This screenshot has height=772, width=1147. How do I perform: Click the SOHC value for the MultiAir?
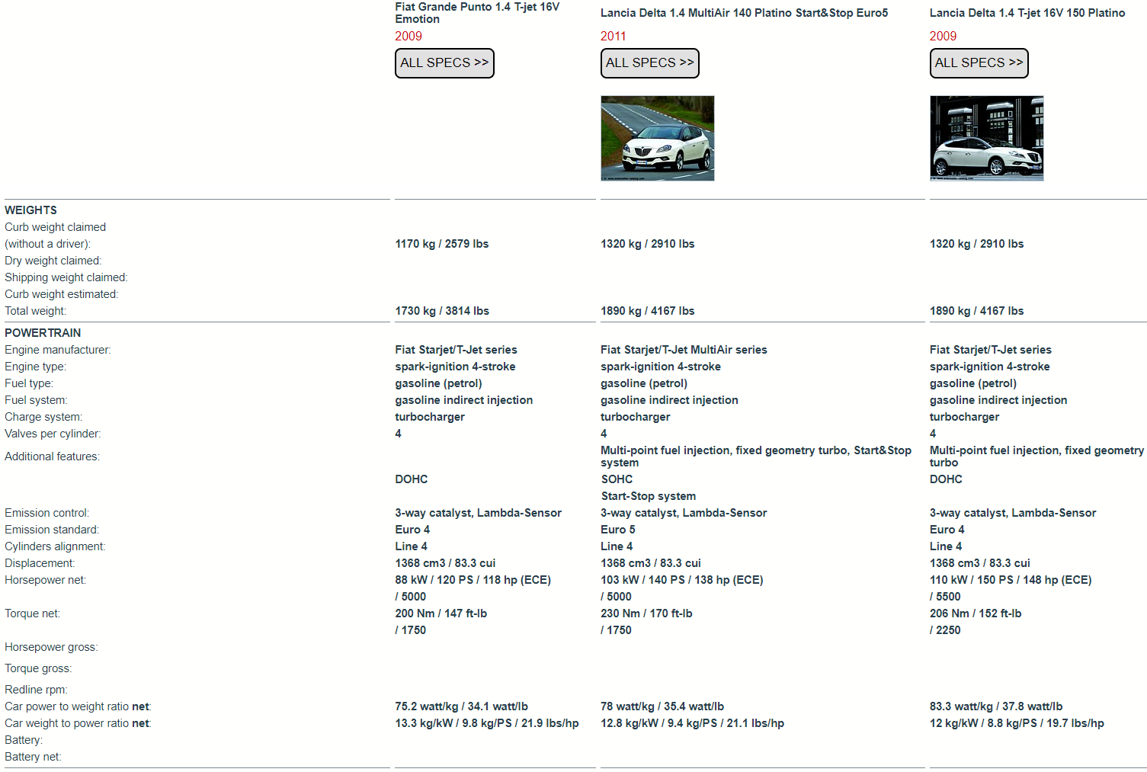tap(617, 479)
